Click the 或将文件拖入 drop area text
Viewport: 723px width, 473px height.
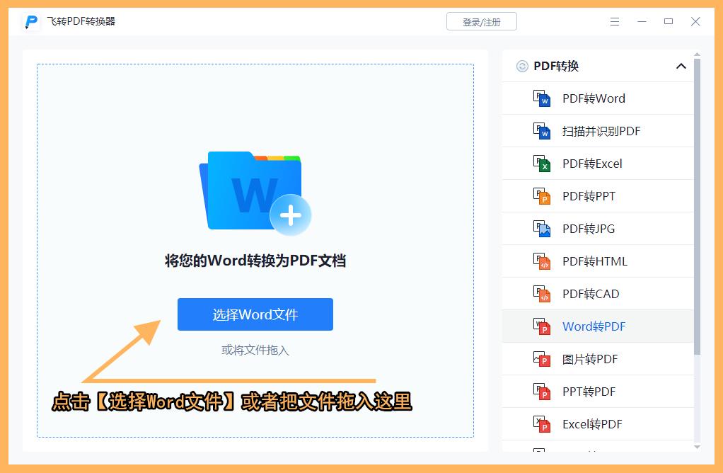click(255, 350)
